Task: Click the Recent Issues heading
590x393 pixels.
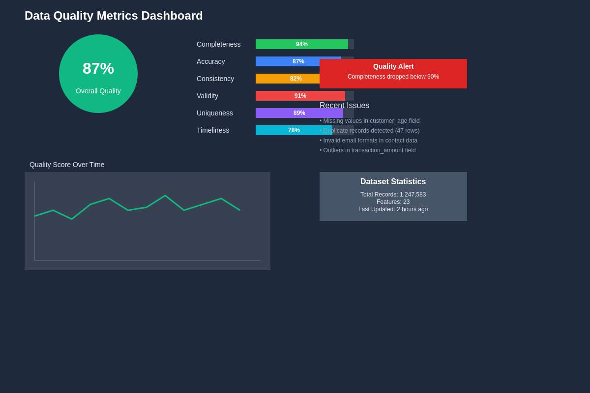Action: [x=344, y=106]
